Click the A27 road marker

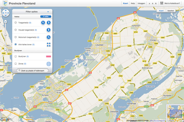coord(70,103)
